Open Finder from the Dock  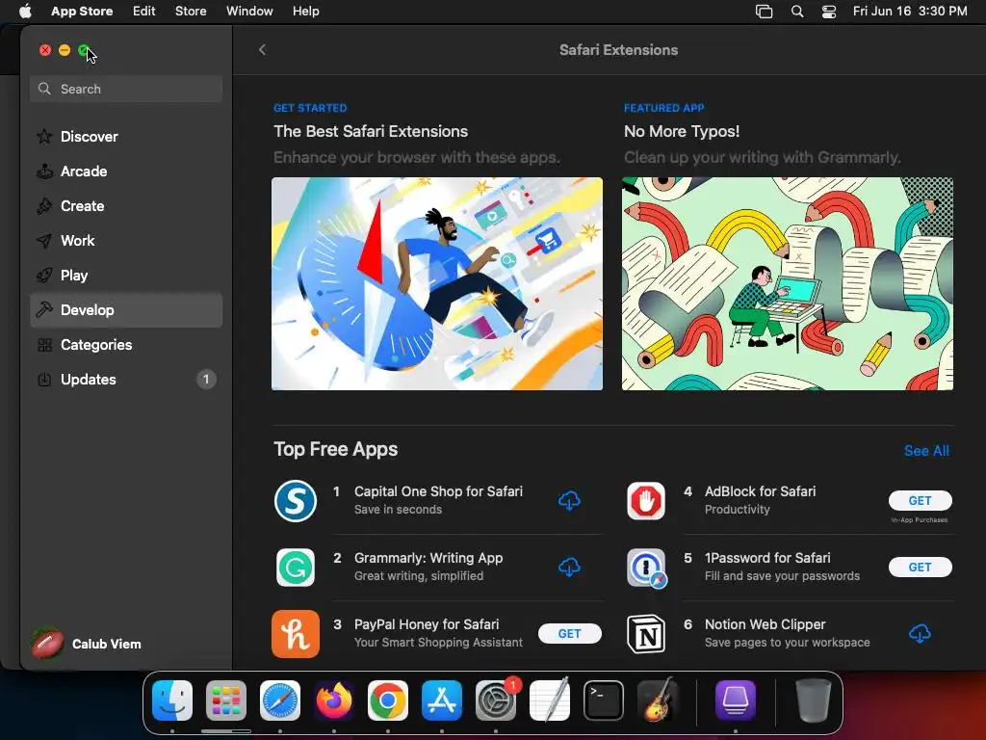(x=172, y=700)
